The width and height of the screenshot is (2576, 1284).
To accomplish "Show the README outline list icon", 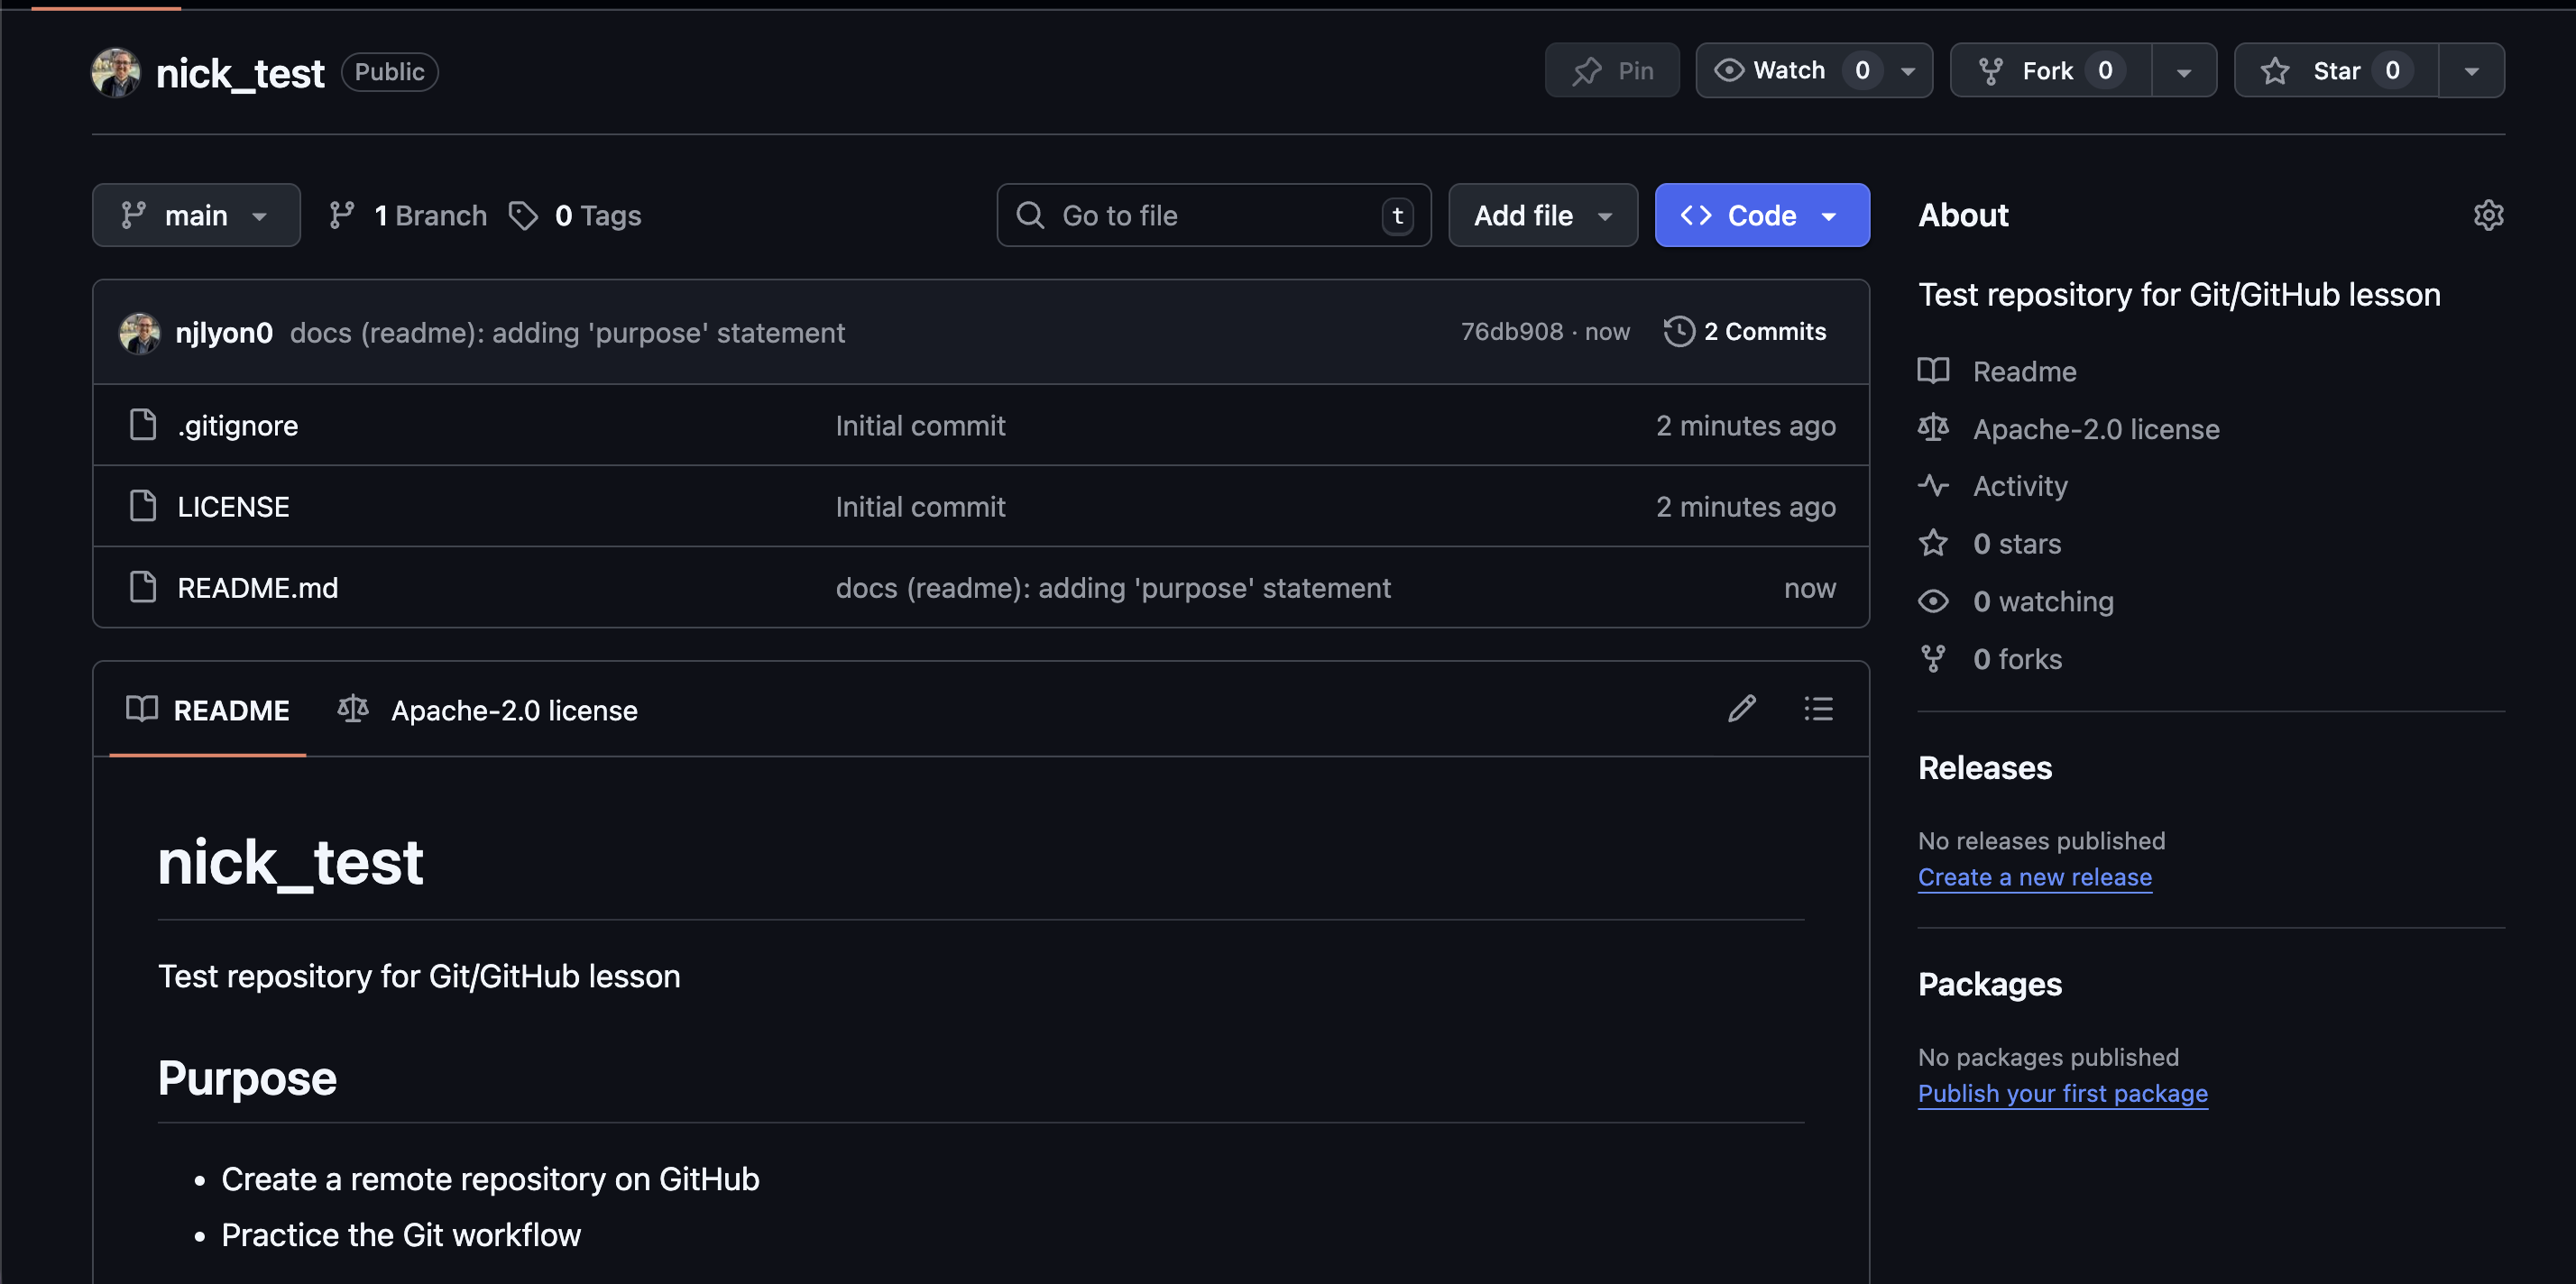I will pyautogui.click(x=1818, y=708).
